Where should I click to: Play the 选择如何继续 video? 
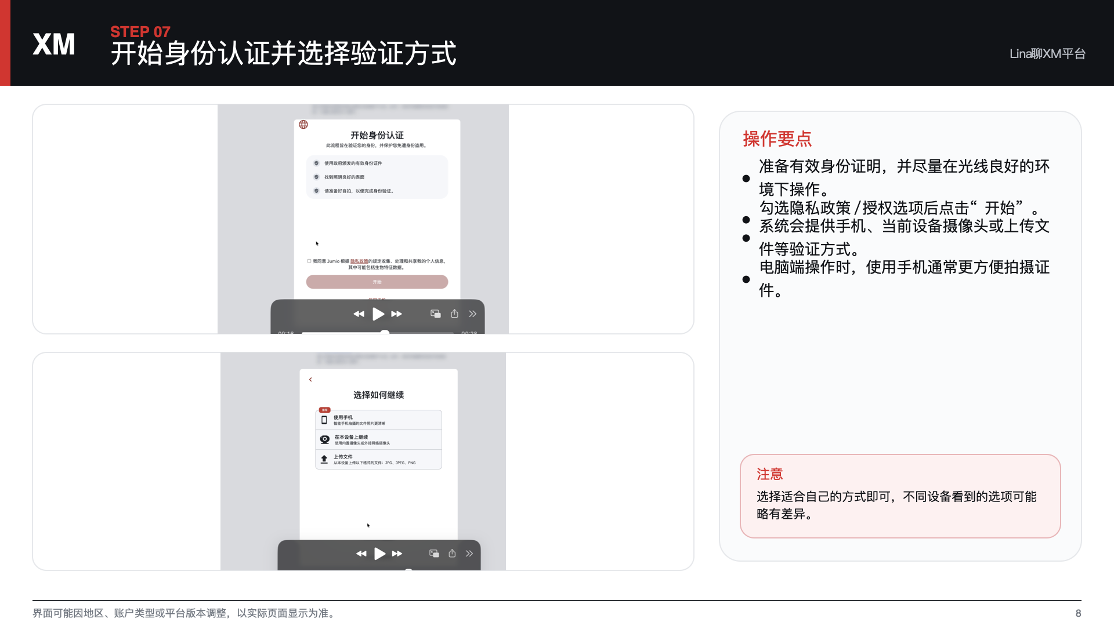click(380, 554)
